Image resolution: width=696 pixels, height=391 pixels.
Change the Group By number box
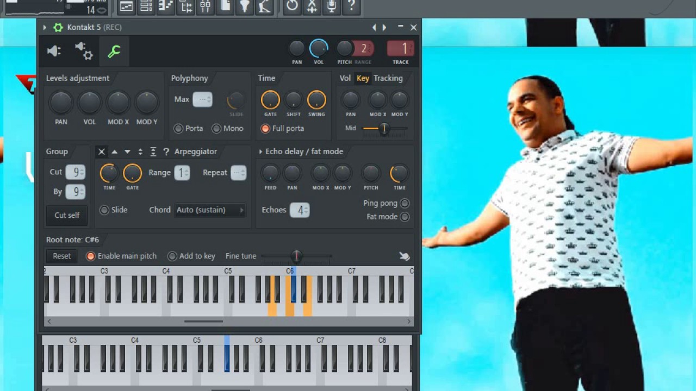click(75, 192)
